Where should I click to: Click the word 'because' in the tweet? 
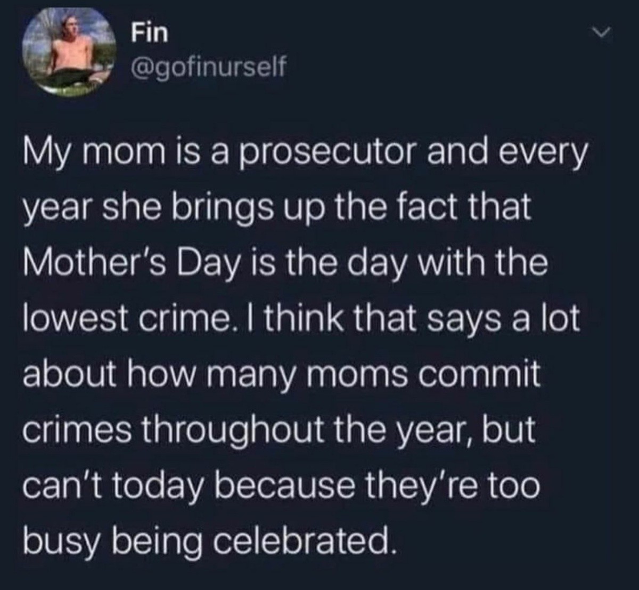click(292, 485)
